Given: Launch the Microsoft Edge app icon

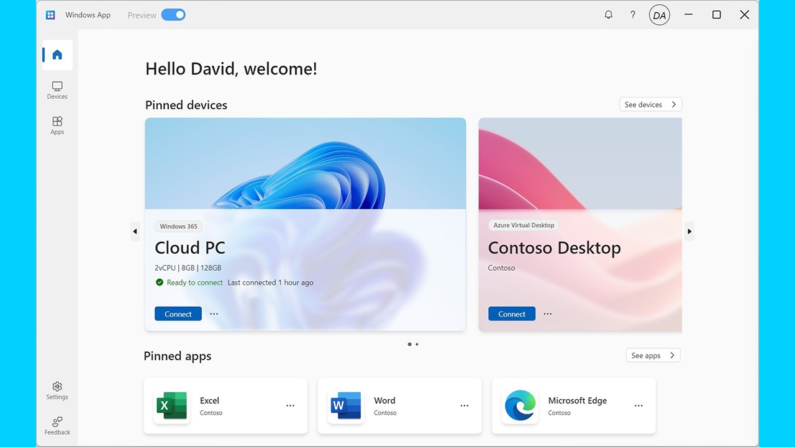Looking at the screenshot, I should pyautogui.click(x=520, y=405).
